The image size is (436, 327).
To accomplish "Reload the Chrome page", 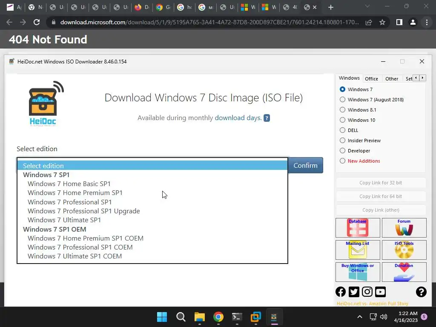I will (x=37, y=22).
